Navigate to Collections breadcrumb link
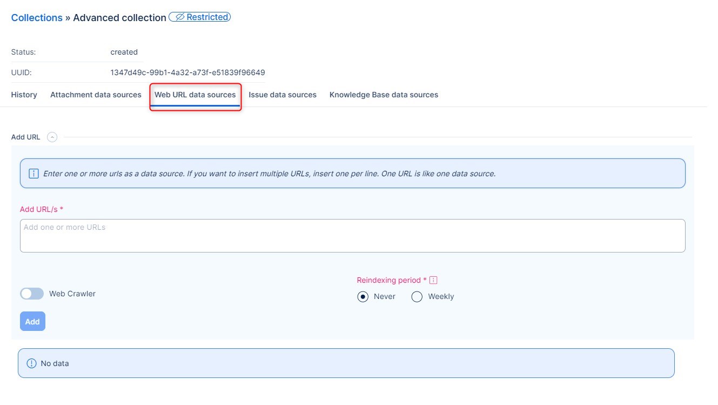Viewport: 718px width, 405px height. 37,18
